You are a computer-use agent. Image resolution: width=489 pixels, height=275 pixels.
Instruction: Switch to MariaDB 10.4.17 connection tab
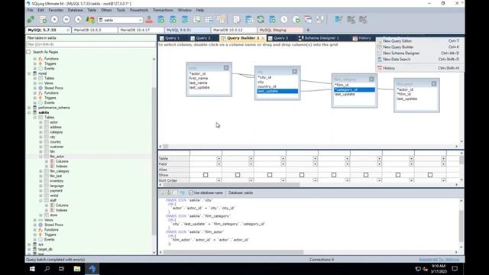141,30
